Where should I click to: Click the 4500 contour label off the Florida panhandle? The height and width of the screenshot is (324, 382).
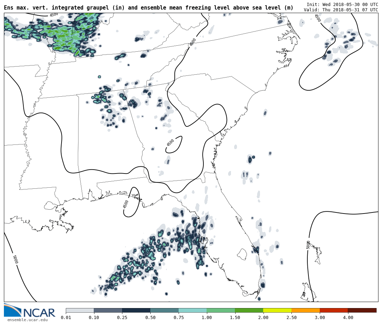tap(126, 204)
